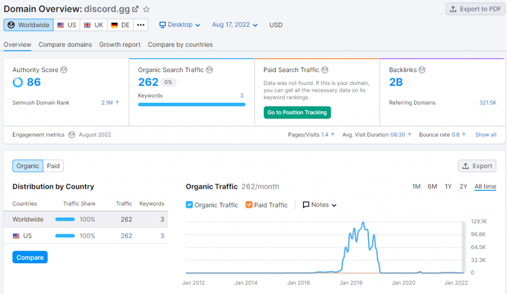
Task: Switch distribution view to Paid
Action: click(x=53, y=166)
